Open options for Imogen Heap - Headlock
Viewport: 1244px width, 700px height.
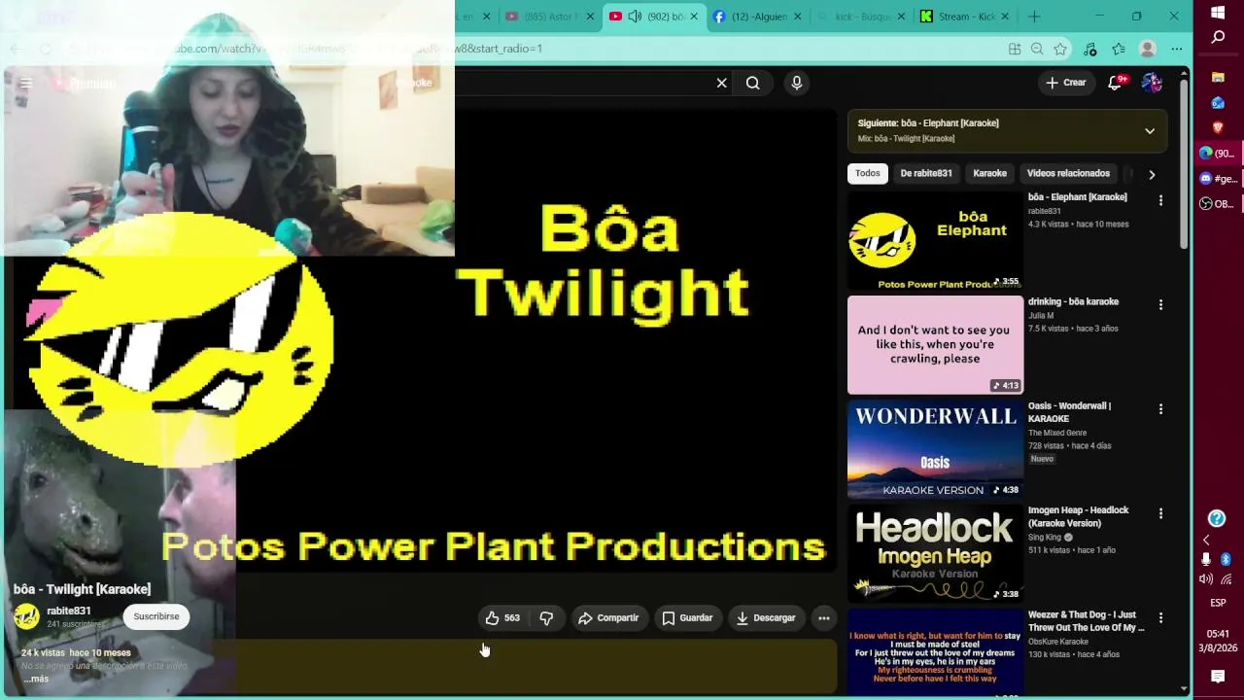point(1160,513)
